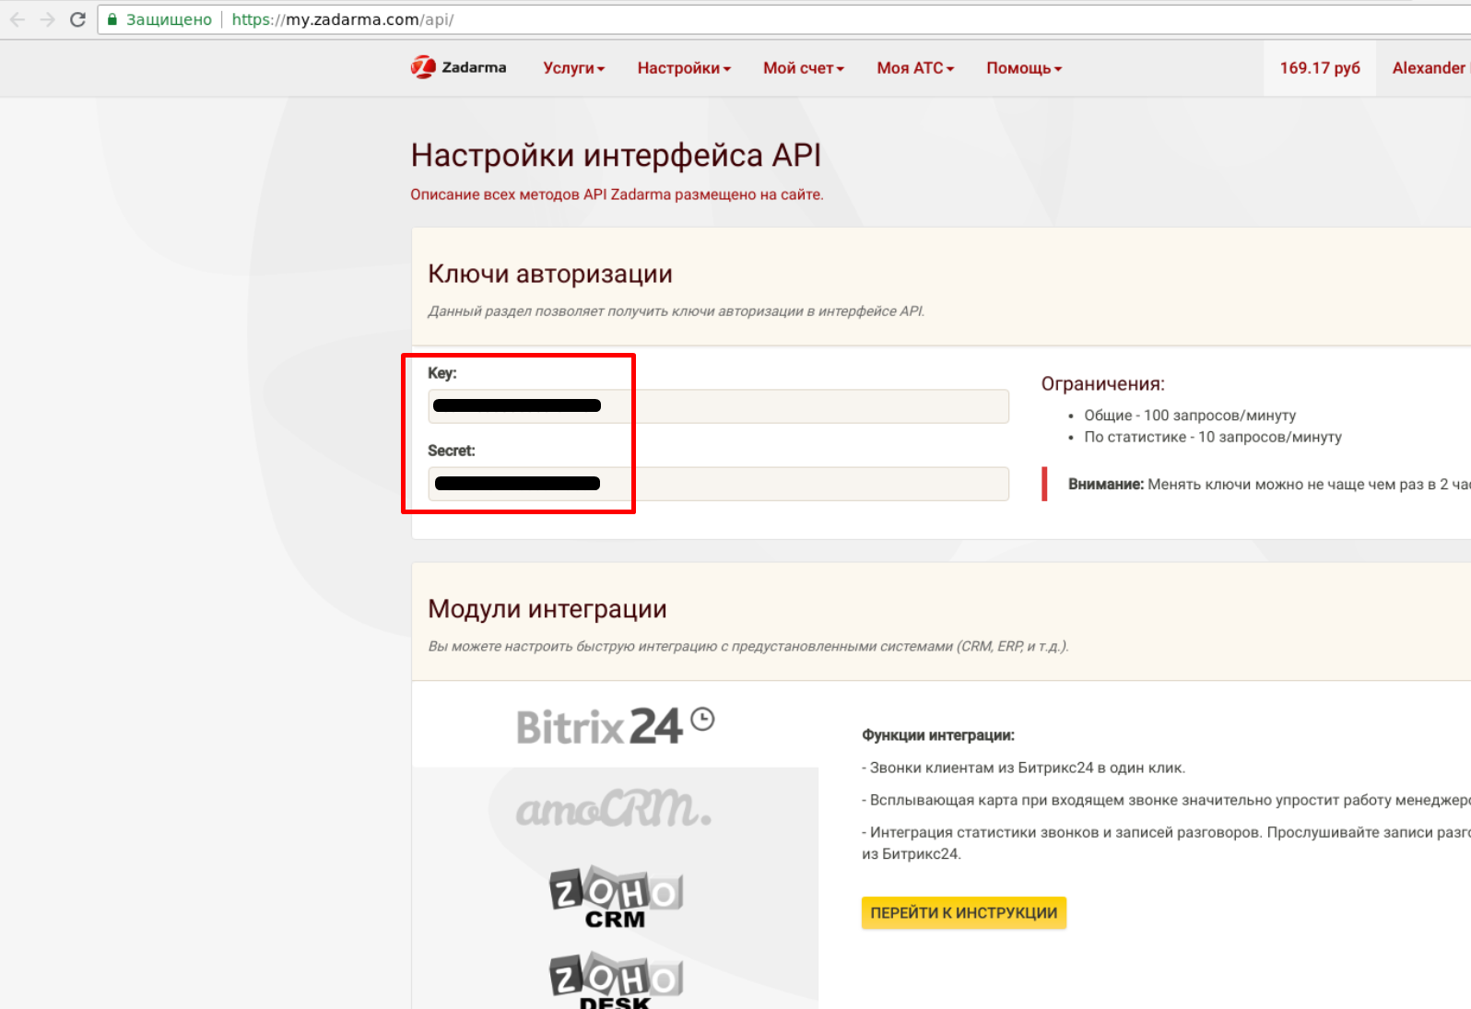Click 'Звонки клиентам из Битрикс24' line
Image resolution: width=1471 pixels, height=1009 pixels.
pyautogui.click(x=1024, y=768)
